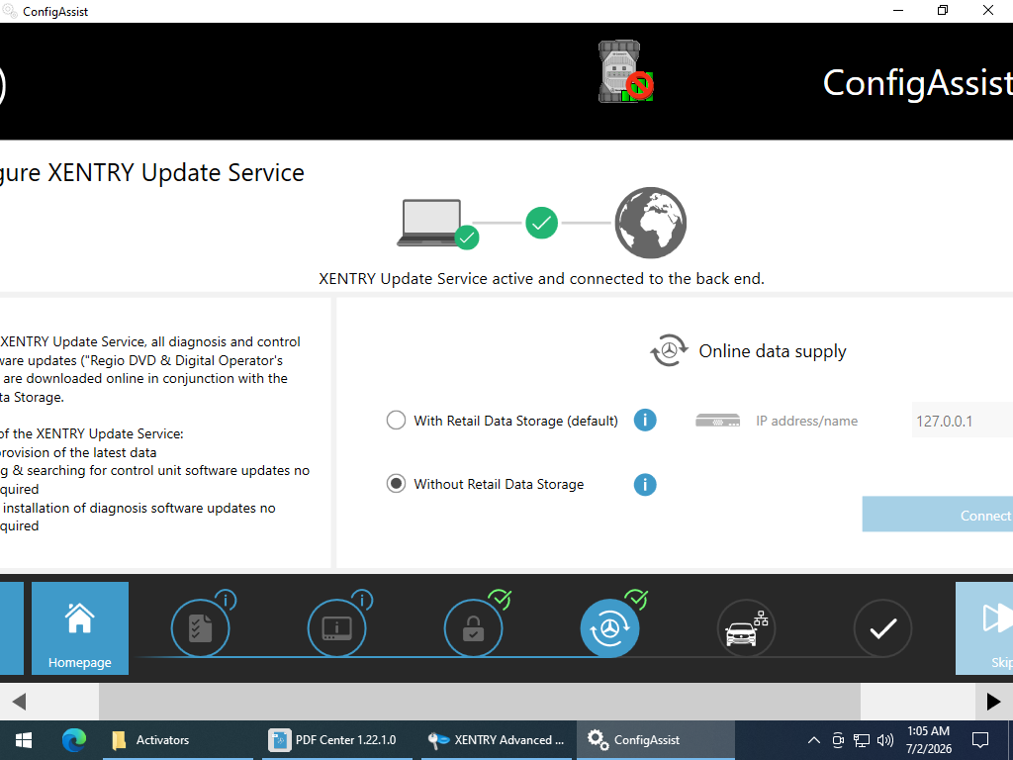Click the Retail Data Storage device icon
This screenshot has width=1013, height=760.
(x=718, y=421)
